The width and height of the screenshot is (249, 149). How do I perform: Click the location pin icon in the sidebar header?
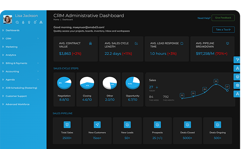pyautogui.click(x=29, y=23)
